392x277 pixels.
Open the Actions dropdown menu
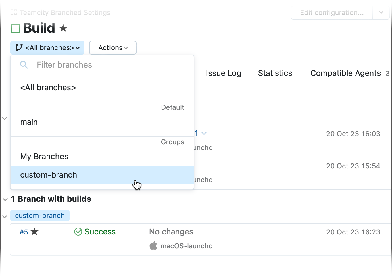pyautogui.click(x=113, y=48)
